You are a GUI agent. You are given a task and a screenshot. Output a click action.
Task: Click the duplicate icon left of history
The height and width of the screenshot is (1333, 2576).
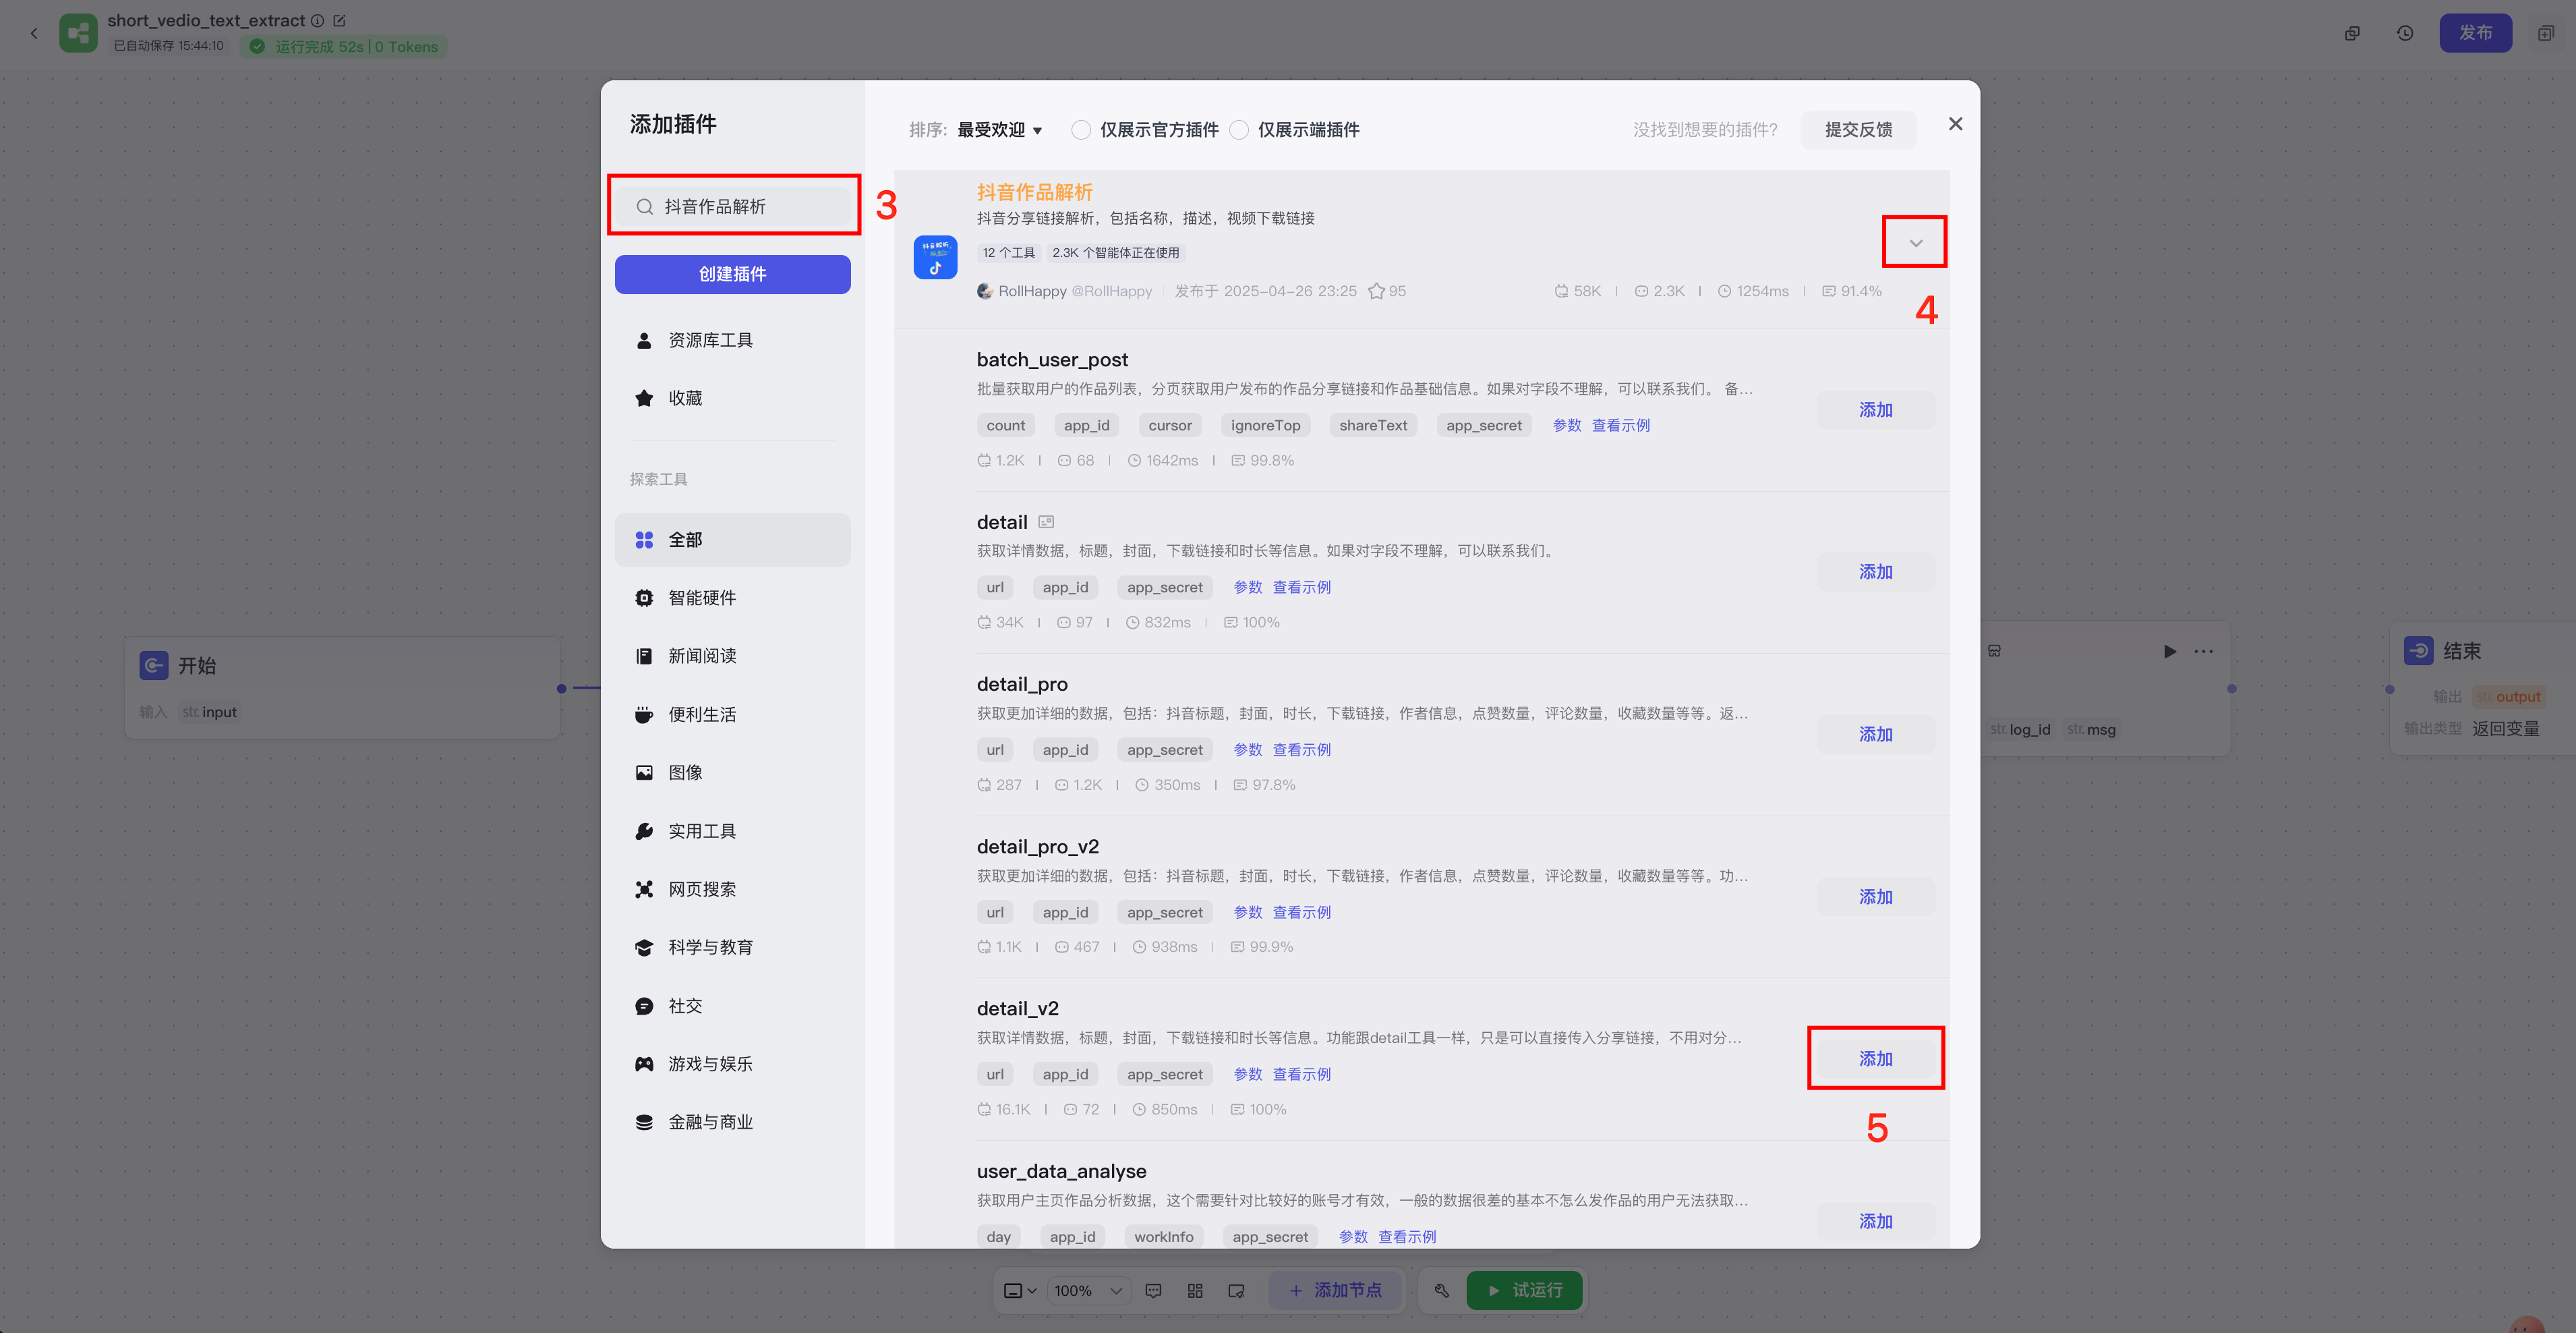pos(2352,33)
